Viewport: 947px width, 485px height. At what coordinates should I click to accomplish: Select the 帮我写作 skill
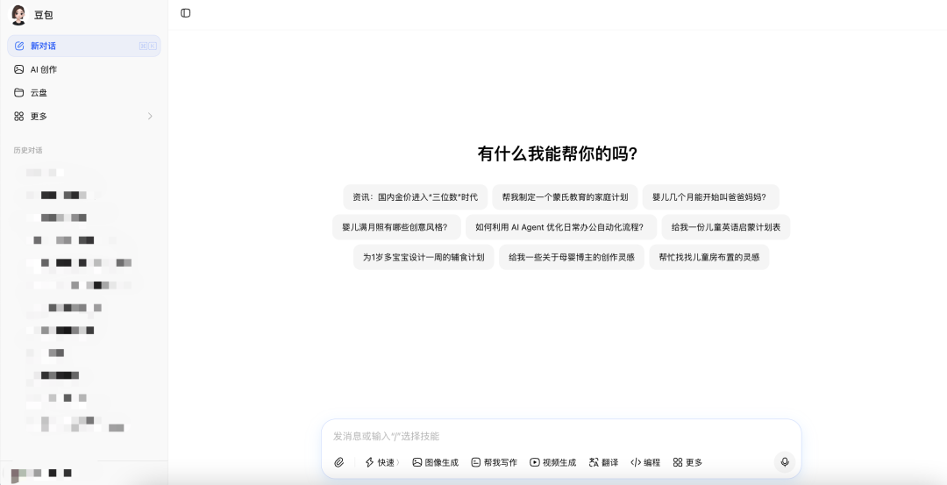[494, 463]
